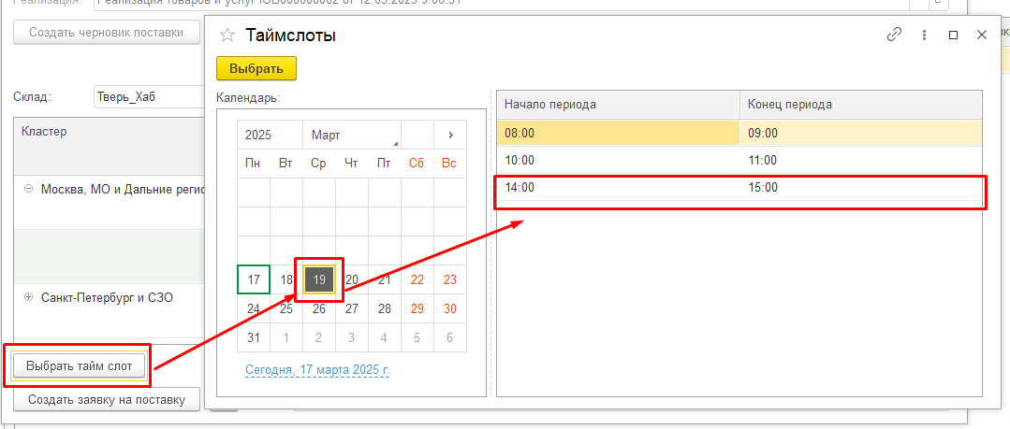Click Конец периода column header

[x=860, y=105]
